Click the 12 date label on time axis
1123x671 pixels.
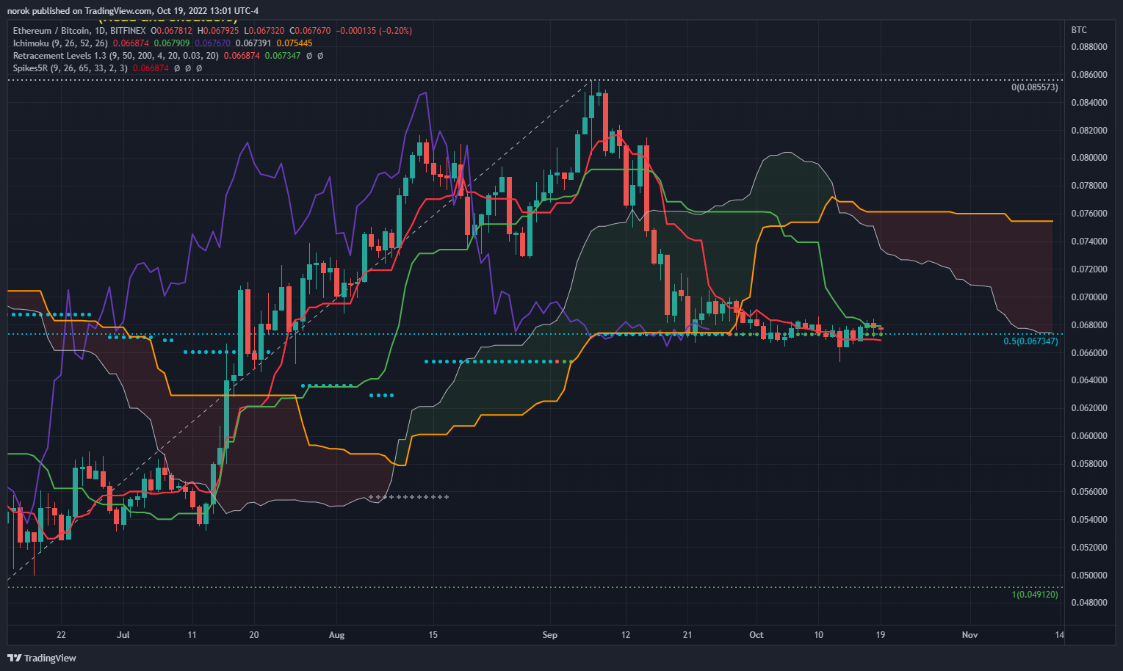[626, 635]
